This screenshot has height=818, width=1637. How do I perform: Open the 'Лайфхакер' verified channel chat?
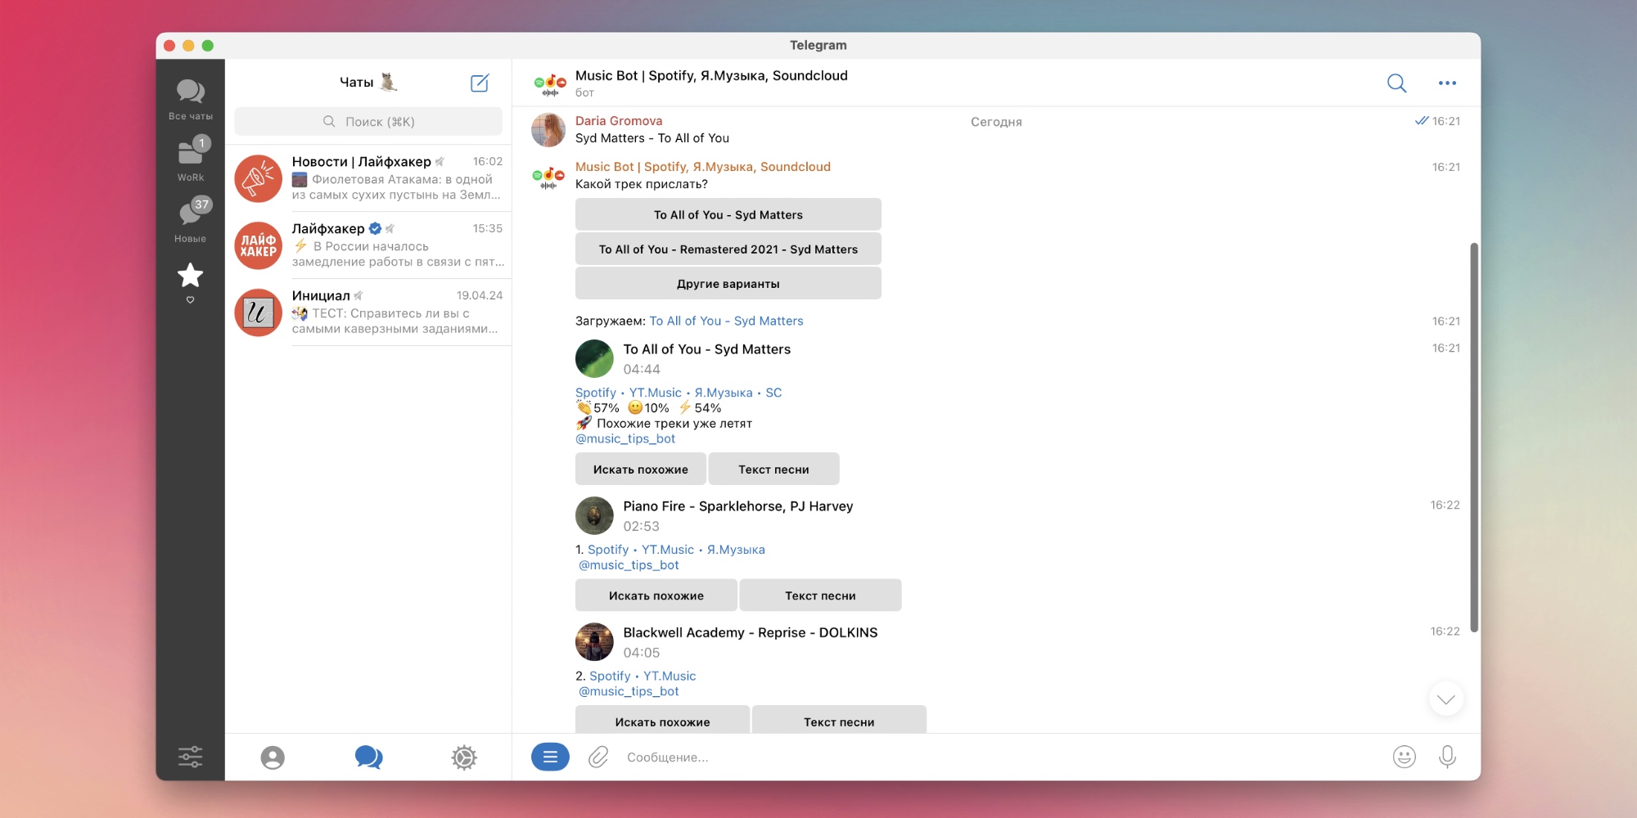pos(368,245)
